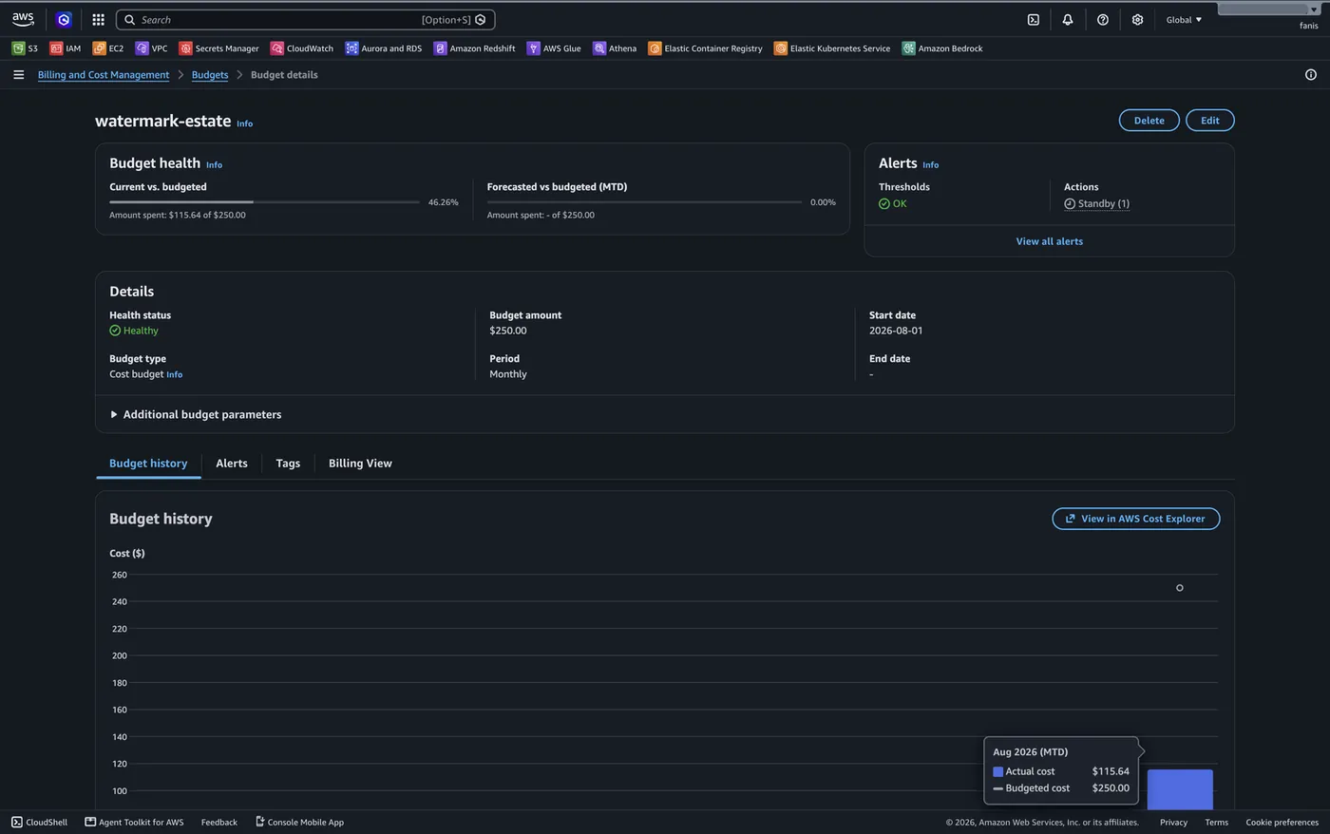The width and height of the screenshot is (1330, 834).
Task: Click the search magnifier icon
Action: click(x=130, y=20)
